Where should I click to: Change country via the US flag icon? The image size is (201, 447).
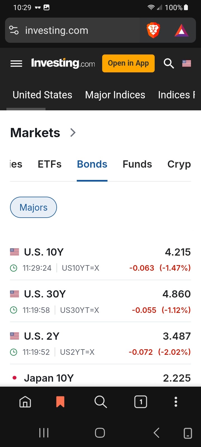(186, 64)
